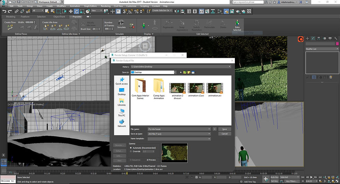The image size is (340, 184).
Task: Toggle the Percent Snap button
Action: point(136,11)
